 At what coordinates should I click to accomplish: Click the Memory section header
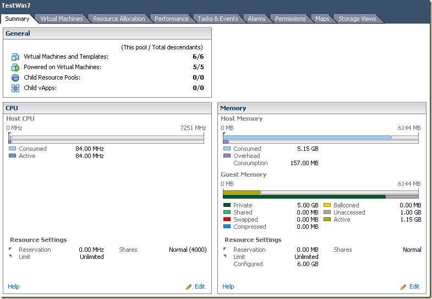tap(322, 108)
